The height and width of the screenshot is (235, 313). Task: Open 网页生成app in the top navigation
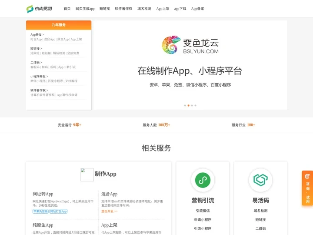85,9
